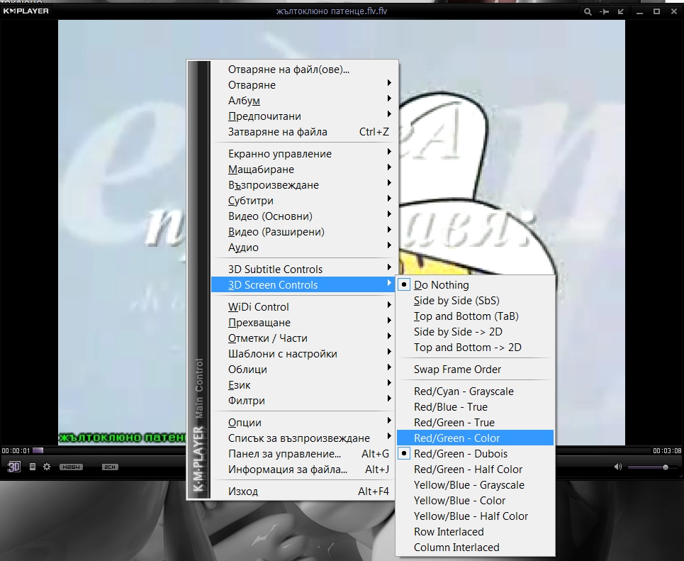Click Swap Frame Order menu item
This screenshot has height=561, width=684.
tap(457, 370)
